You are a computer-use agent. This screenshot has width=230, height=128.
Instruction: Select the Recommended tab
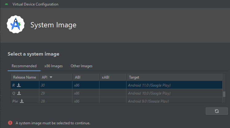pos(24,66)
